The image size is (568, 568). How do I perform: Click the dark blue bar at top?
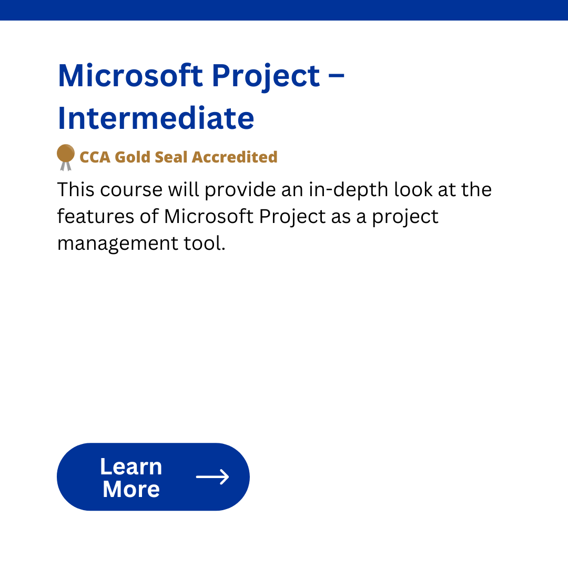pos(284,10)
